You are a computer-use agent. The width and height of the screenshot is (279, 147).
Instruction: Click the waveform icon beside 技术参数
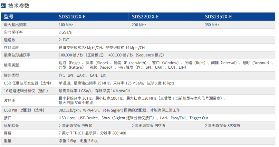coord(4,5)
